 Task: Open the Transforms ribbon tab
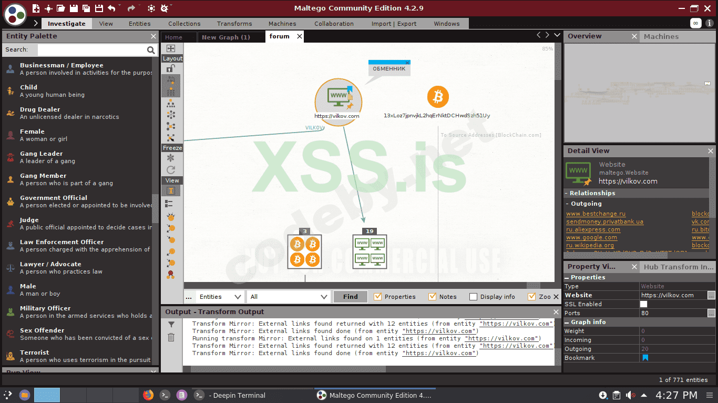tap(234, 24)
